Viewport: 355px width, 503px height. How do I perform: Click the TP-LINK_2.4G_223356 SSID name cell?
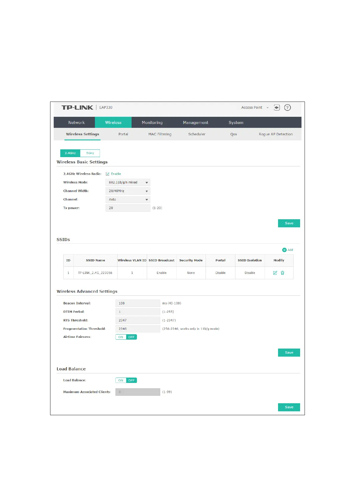[95, 273]
